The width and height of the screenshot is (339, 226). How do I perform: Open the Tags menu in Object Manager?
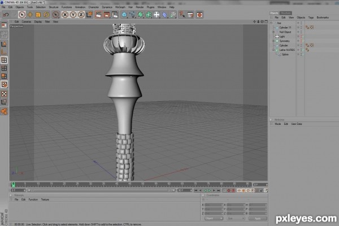[311, 18]
